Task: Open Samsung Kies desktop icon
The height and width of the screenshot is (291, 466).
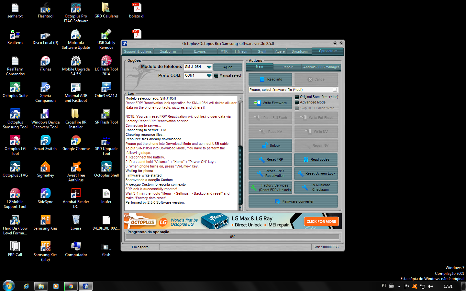Action: [45, 222]
